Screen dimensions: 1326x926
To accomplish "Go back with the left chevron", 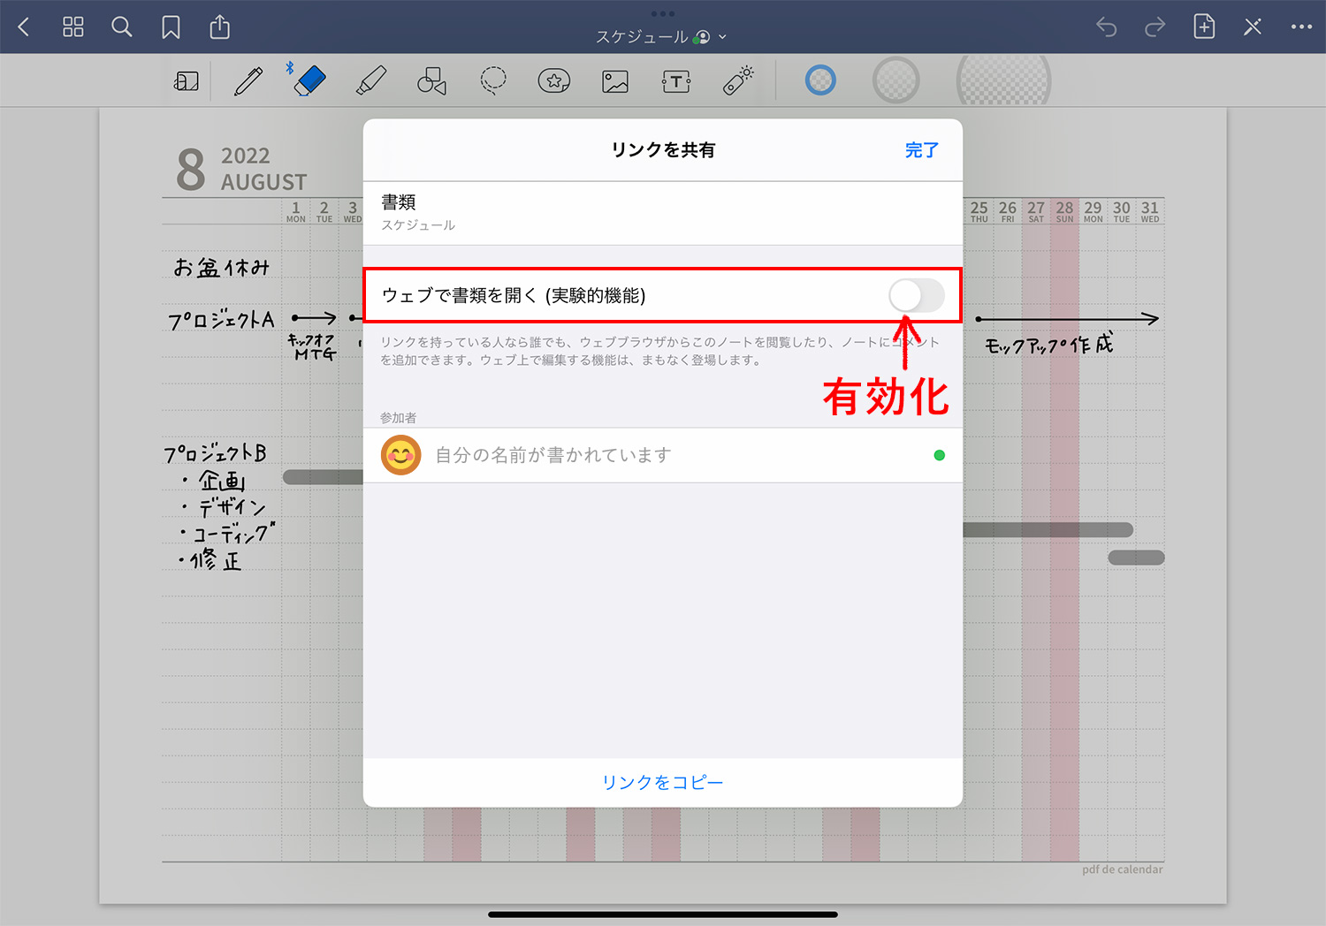I will click(24, 27).
